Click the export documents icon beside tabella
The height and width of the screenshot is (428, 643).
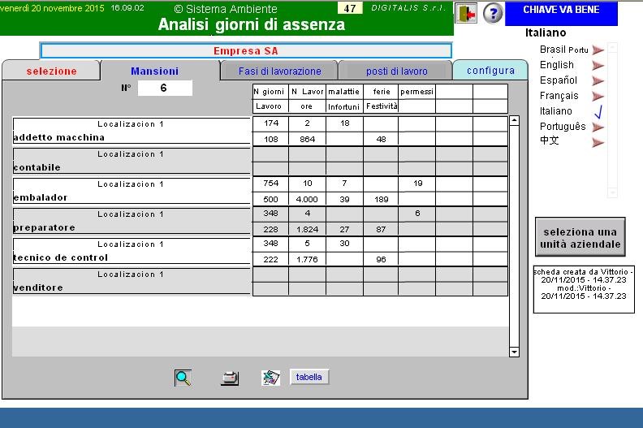click(x=270, y=378)
